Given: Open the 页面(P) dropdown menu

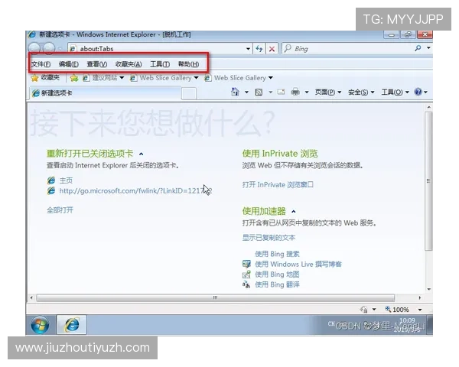Looking at the screenshot, I should [x=328, y=93].
